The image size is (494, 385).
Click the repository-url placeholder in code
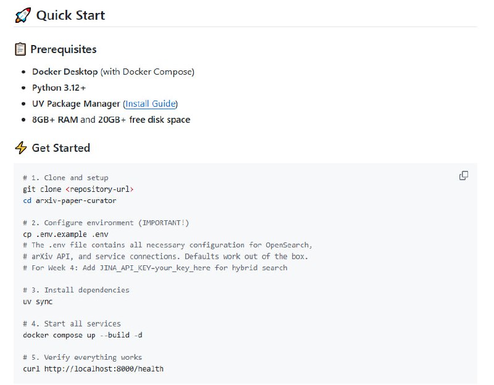[x=99, y=189]
